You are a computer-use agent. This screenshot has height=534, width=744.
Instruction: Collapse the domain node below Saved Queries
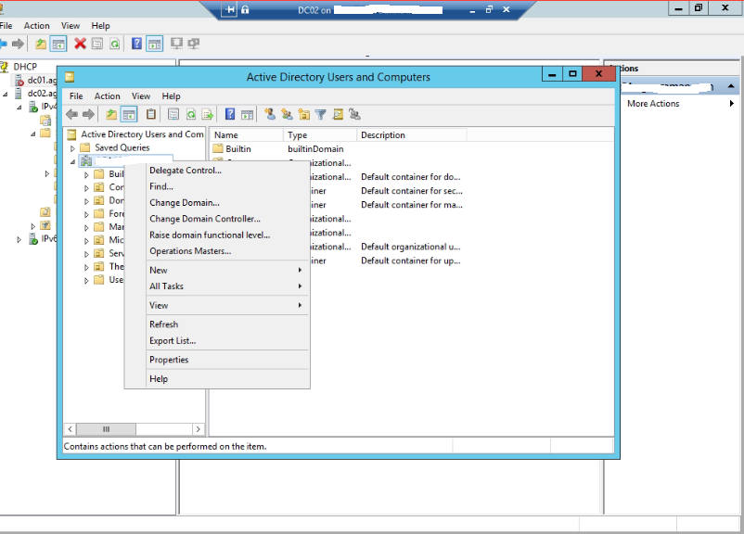(x=72, y=161)
